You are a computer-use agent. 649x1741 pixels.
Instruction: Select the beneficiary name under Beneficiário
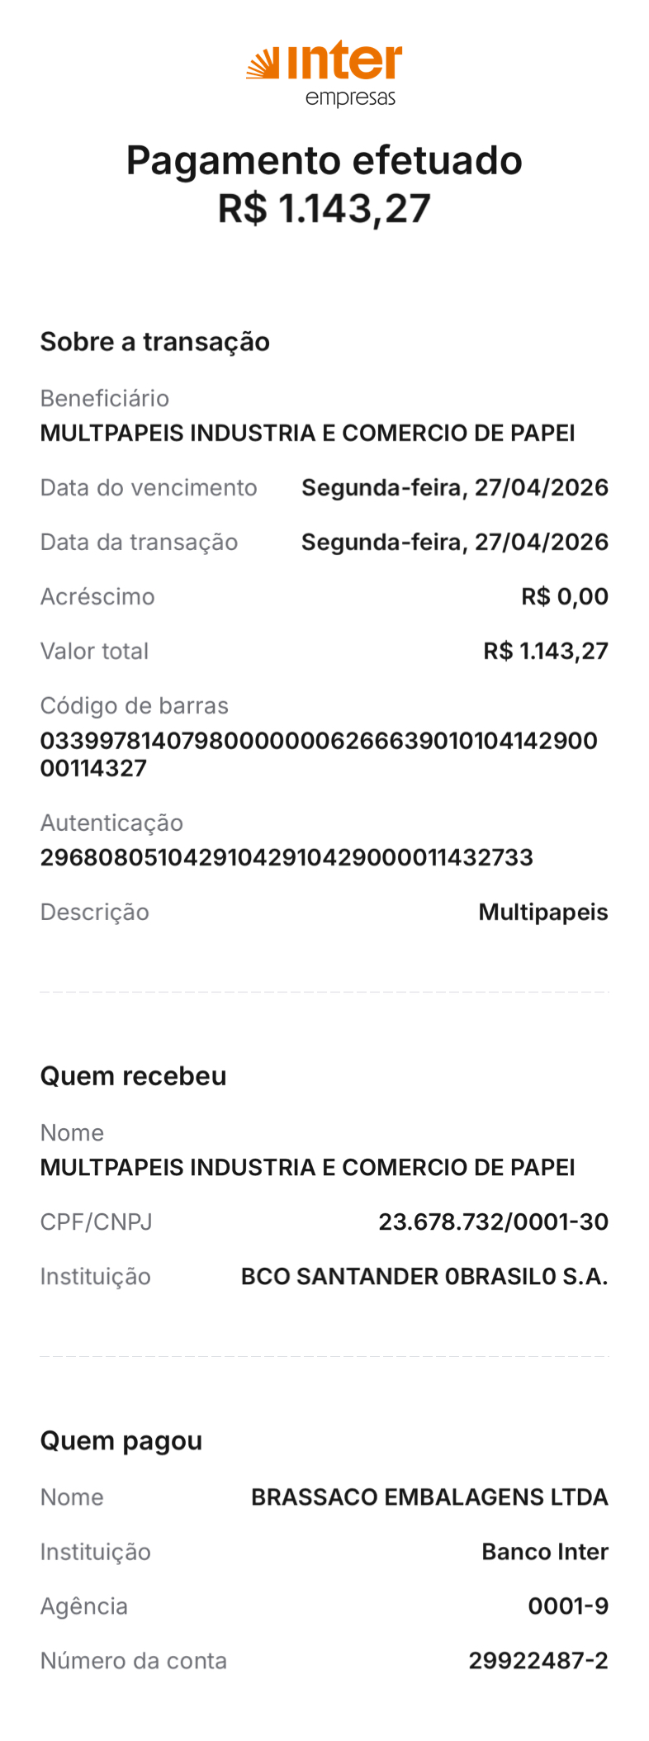tap(307, 433)
